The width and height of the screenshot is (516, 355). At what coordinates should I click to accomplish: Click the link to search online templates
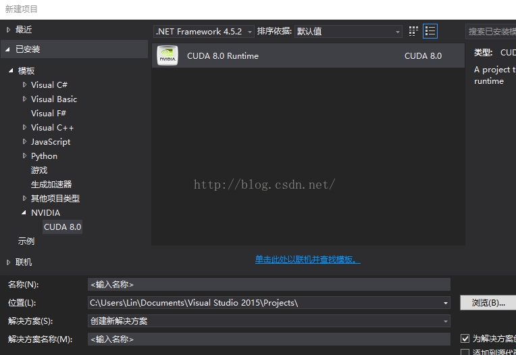coord(308,260)
